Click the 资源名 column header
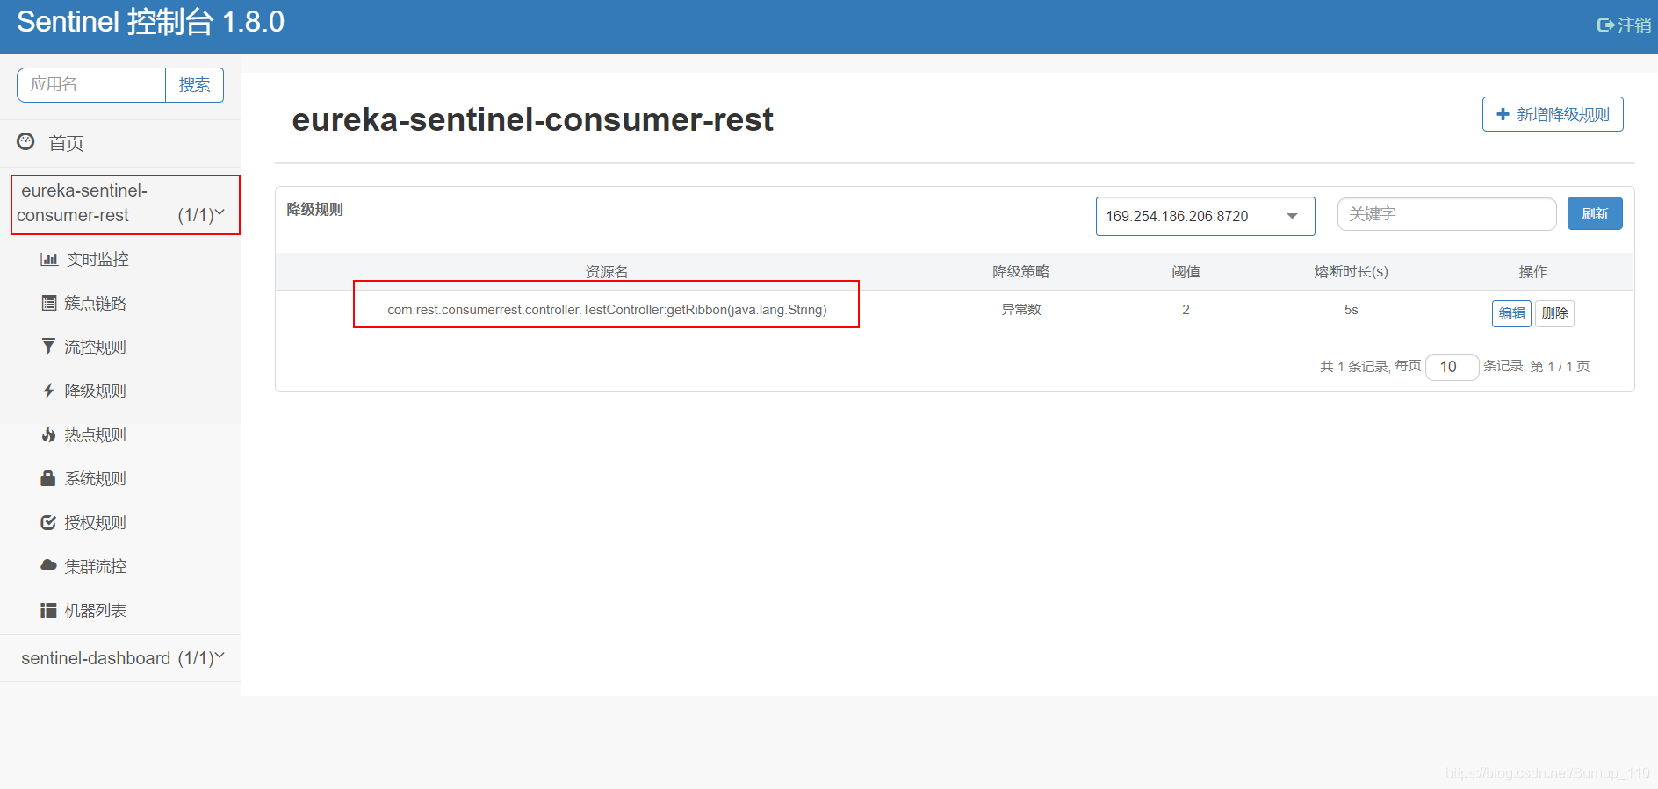1658x789 pixels. pyautogui.click(x=607, y=271)
